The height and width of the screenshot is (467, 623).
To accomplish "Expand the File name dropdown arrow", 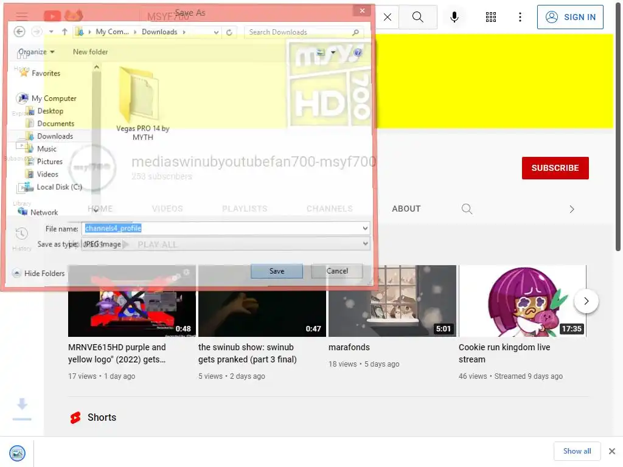I will coord(365,229).
